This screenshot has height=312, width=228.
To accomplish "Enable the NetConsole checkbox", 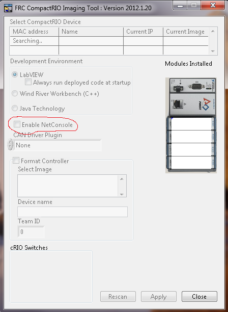I will 17,124.
